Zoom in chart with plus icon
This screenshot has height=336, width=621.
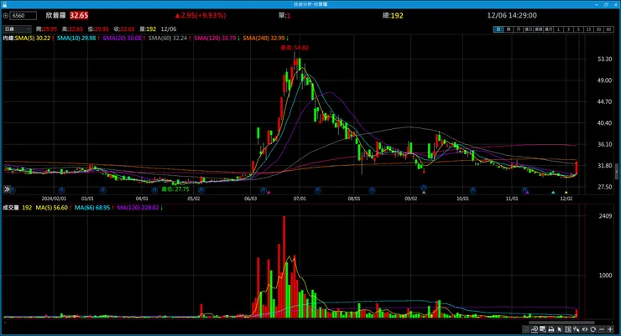[610, 329]
